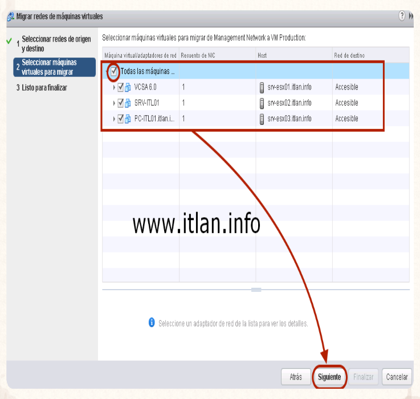
Task: Uncheck the PC-ITL01 checkbox
Action: pos(120,119)
